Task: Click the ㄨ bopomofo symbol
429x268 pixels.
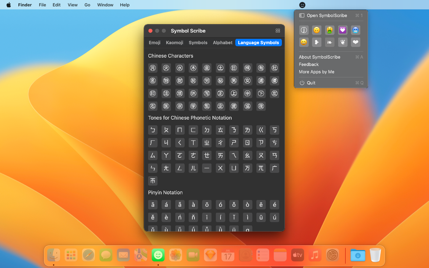Action: tap(221, 168)
